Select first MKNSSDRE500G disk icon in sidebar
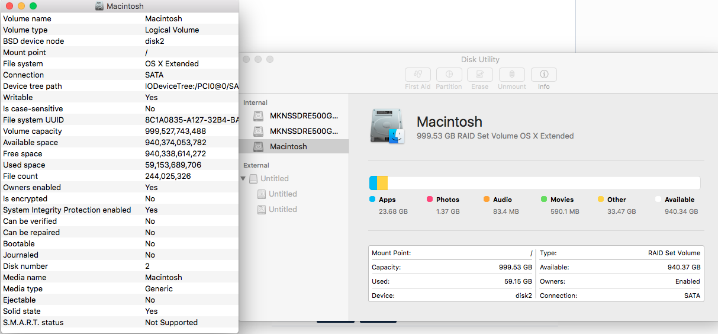 pyautogui.click(x=258, y=115)
